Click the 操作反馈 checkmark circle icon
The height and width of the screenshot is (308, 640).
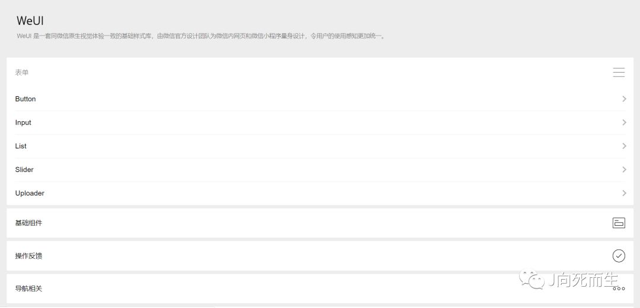coord(619,256)
